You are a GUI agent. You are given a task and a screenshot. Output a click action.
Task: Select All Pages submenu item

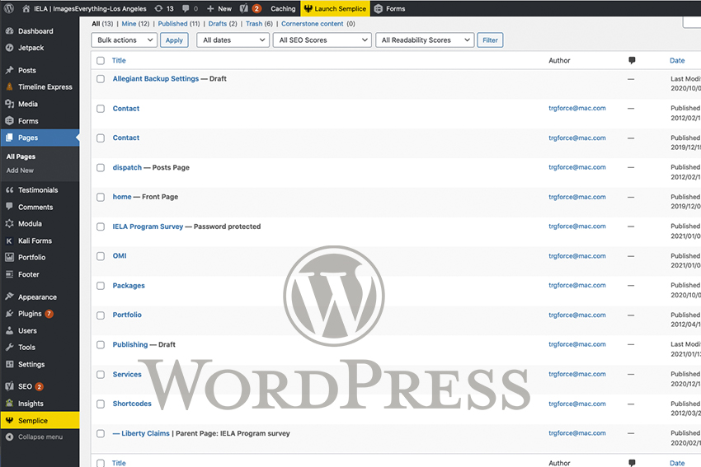21,156
